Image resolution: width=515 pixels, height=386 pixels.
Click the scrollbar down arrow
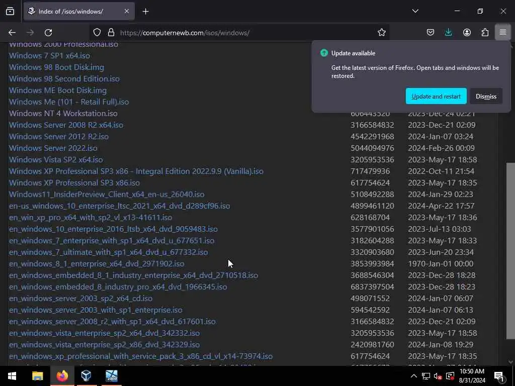click(x=510, y=362)
